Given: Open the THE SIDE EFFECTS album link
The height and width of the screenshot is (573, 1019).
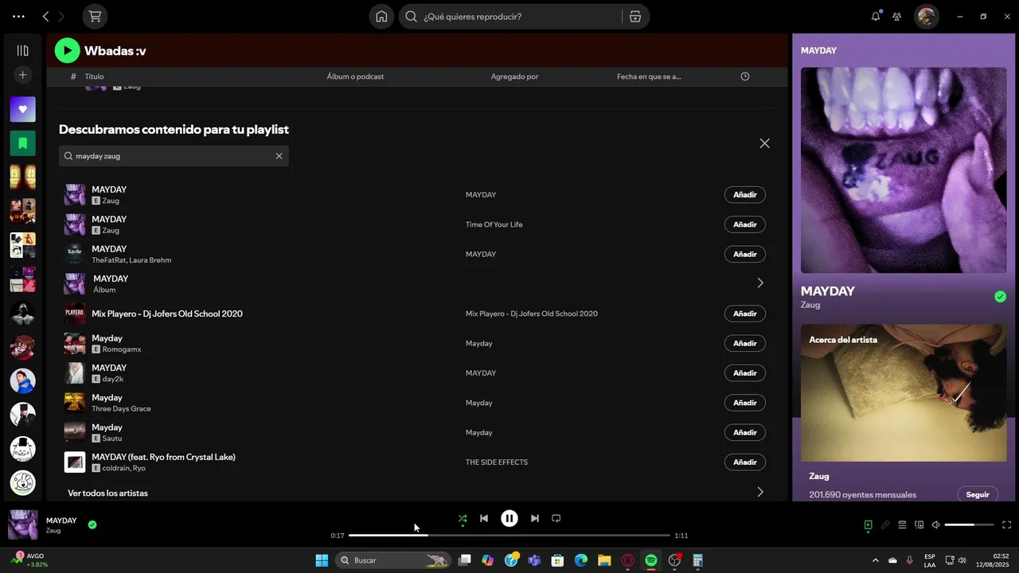Looking at the screenshot, I should click(497, 462).
